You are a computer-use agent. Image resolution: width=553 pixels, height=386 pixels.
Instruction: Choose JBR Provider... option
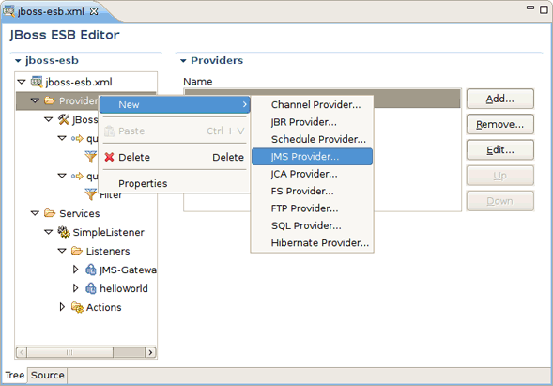point(312,122)
